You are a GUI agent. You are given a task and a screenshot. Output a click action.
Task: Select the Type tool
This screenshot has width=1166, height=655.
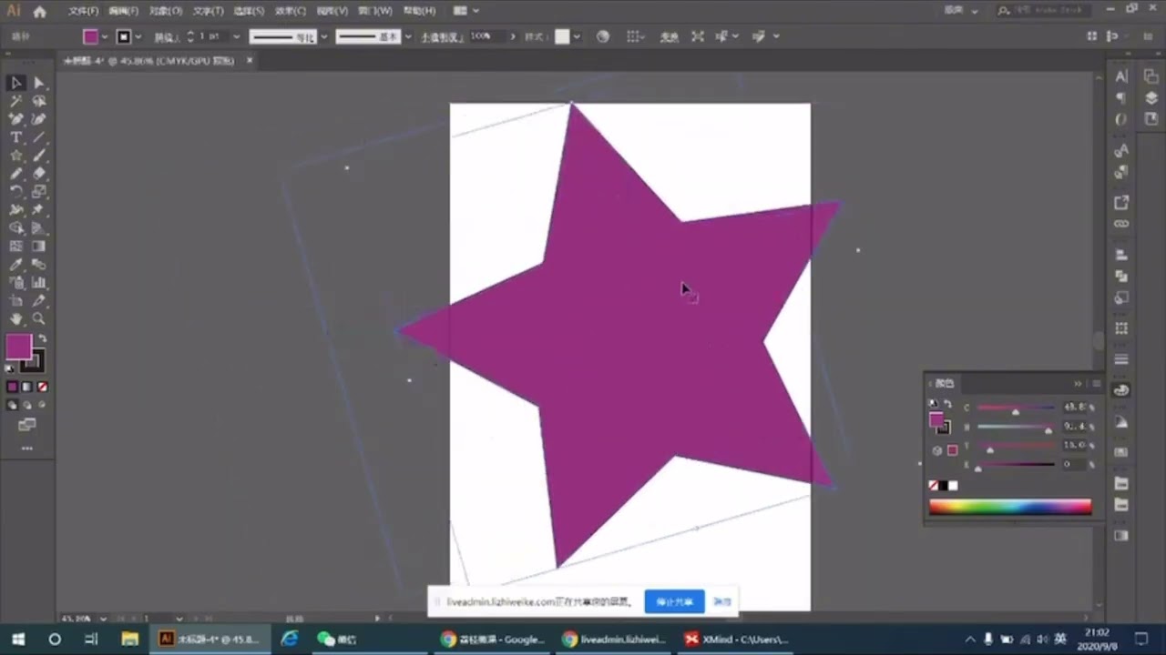coord(16,137)
